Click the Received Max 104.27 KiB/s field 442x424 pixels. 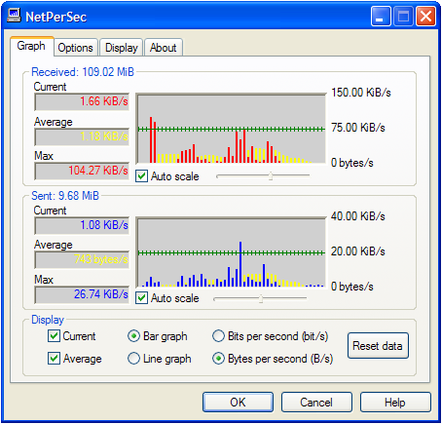pyautogui.click(x=82, y=171)
